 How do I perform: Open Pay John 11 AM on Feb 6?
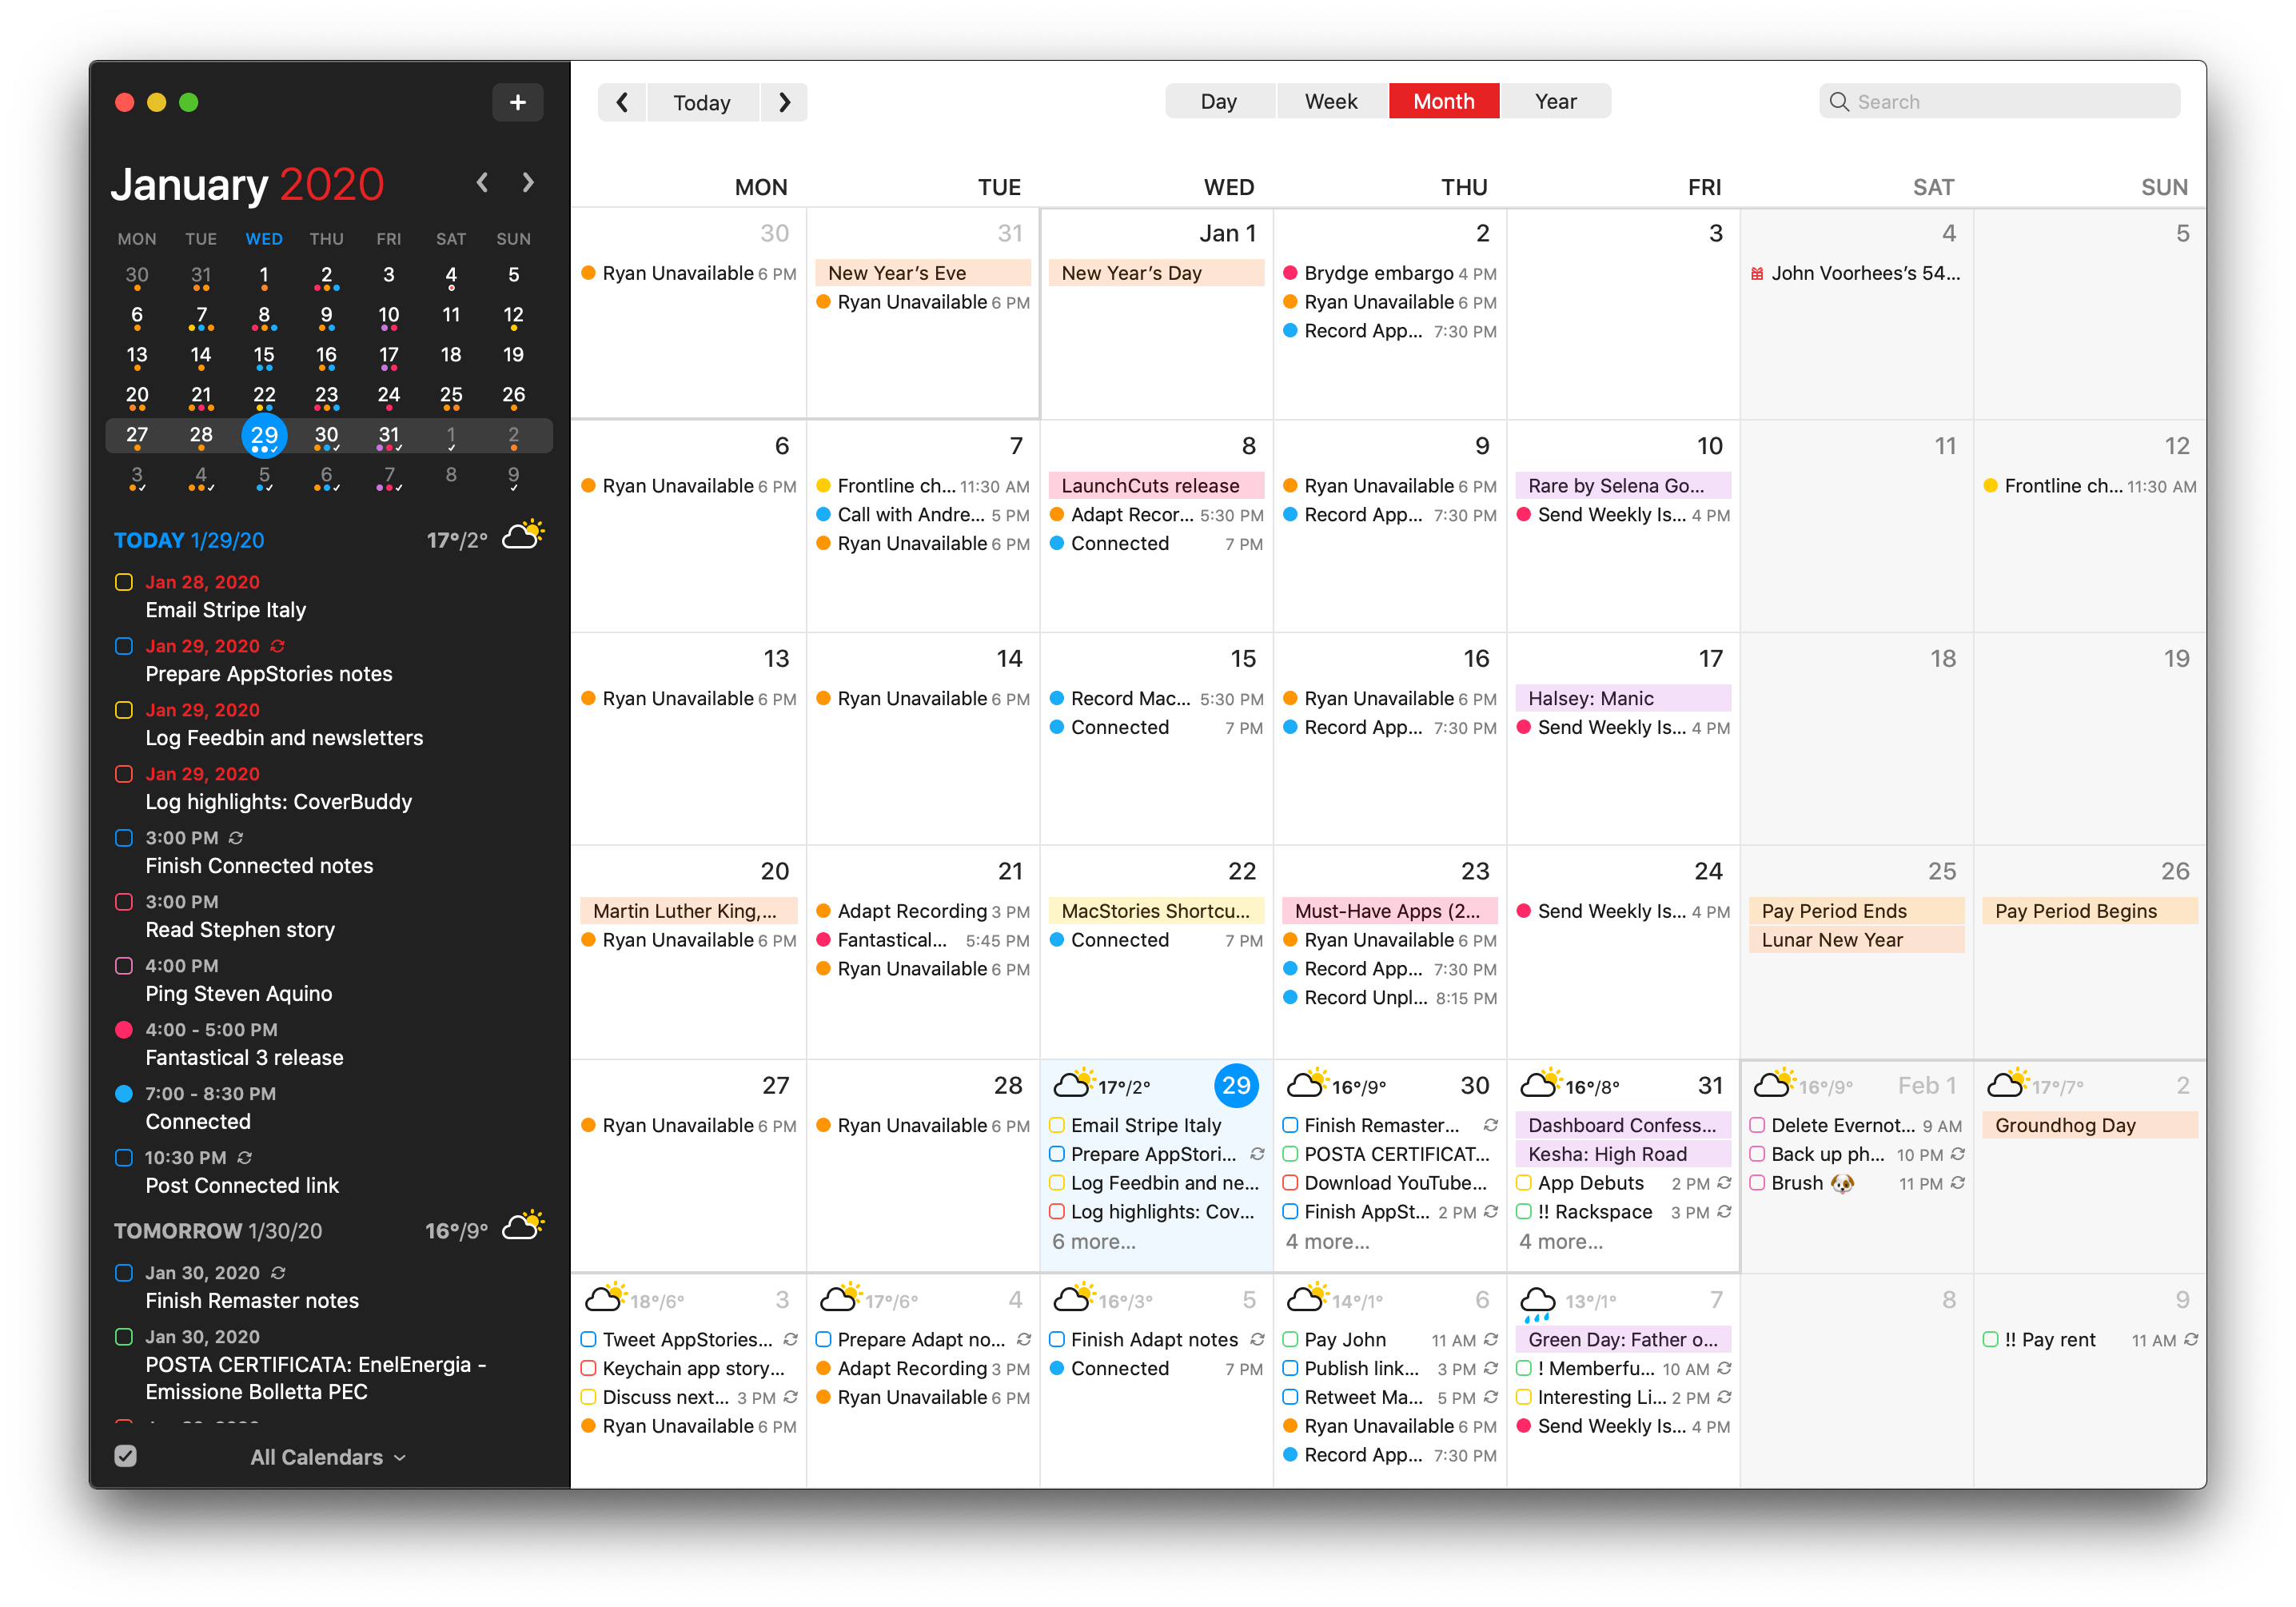[1390, 1340]
